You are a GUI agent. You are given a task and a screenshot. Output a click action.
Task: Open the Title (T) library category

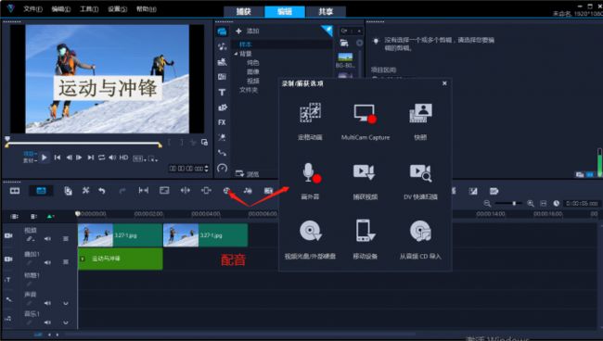[222, 92]
